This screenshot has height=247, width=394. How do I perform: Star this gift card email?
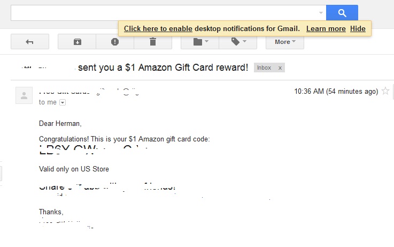(x=385, y=91)
